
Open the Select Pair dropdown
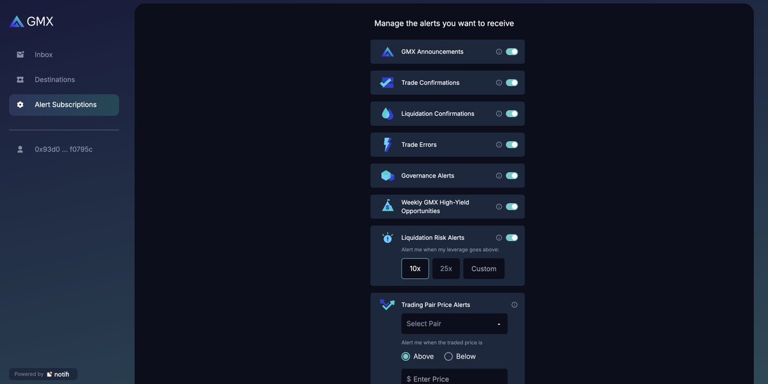click(454, 324)
